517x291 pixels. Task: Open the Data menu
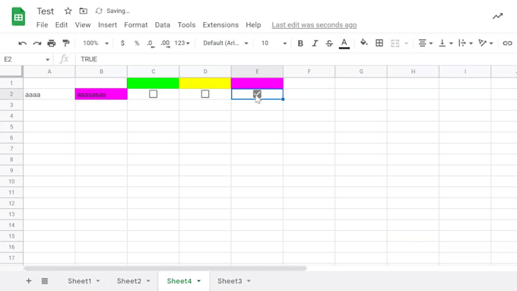tap(163, 25)
